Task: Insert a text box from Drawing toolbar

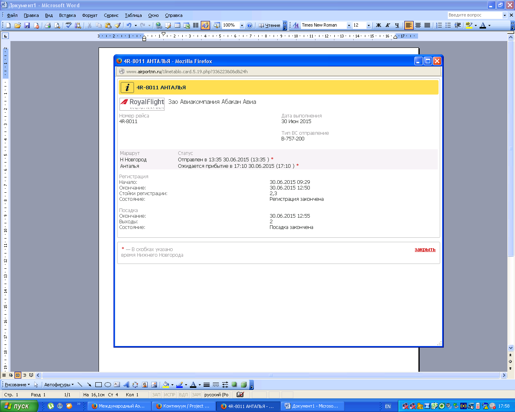Action: [x=117, y=385]
